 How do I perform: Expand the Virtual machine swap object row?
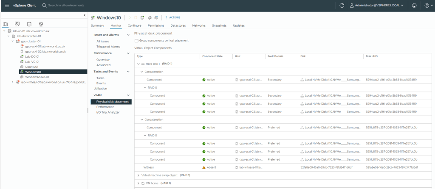tap(138, 175)
